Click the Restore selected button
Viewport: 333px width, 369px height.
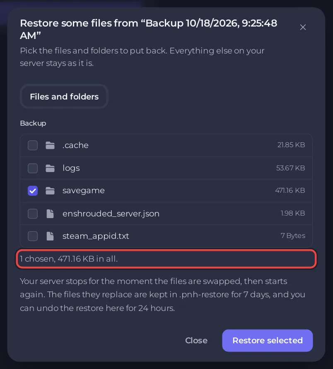pos(268,340)
